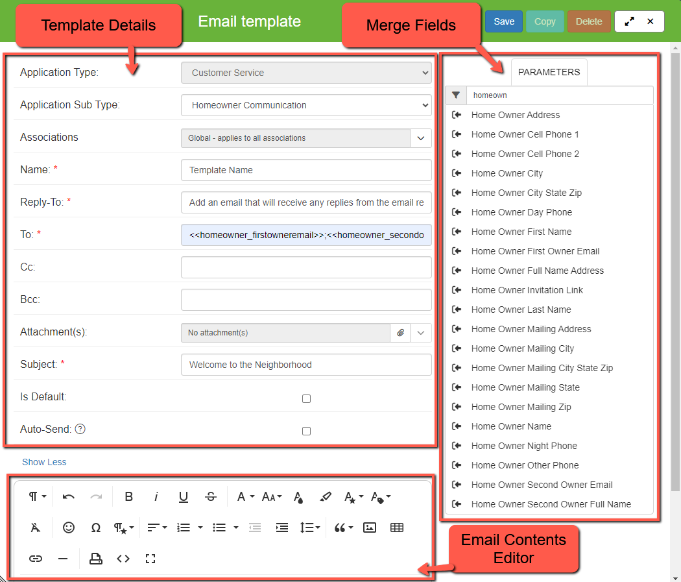The height and width of the screenshot is (582, 681).
Task: Click into the Subject input field
Action: tap(306, 365)
